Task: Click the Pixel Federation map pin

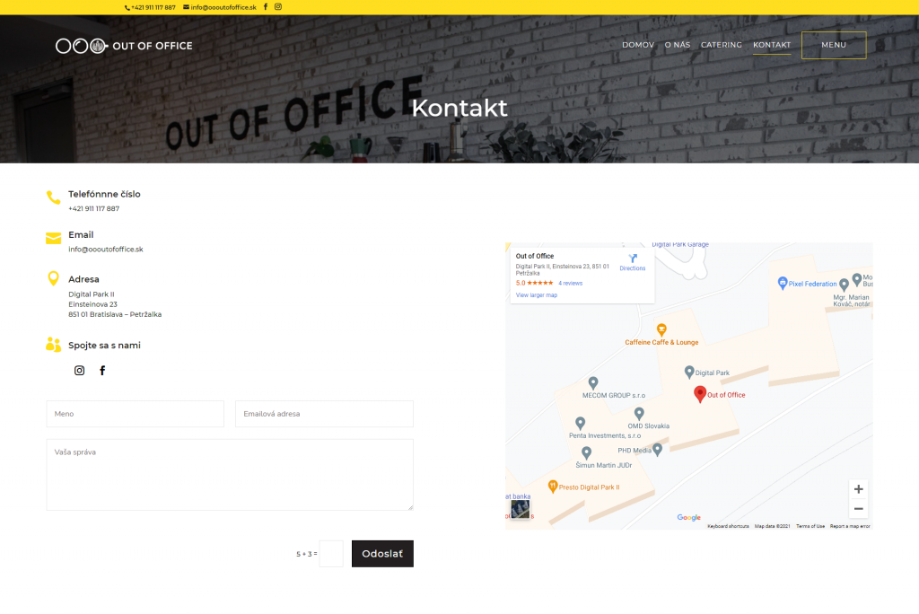Action: [x=782, y=284]
